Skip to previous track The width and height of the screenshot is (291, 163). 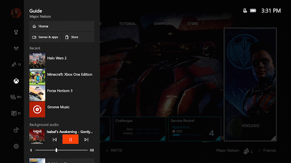(x=55, y=139)
